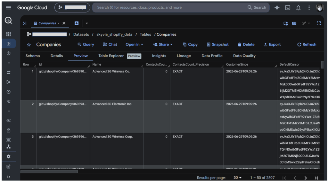
Task: Go to the next results page
Action: coord(306,178)
